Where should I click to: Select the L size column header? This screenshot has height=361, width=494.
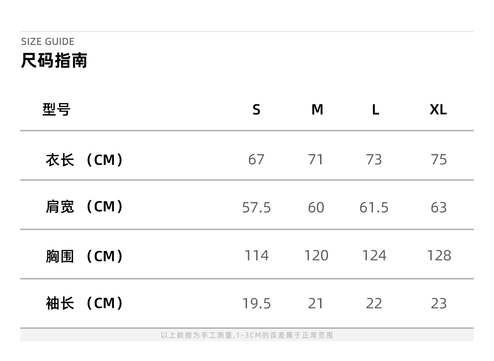(376, 110)
